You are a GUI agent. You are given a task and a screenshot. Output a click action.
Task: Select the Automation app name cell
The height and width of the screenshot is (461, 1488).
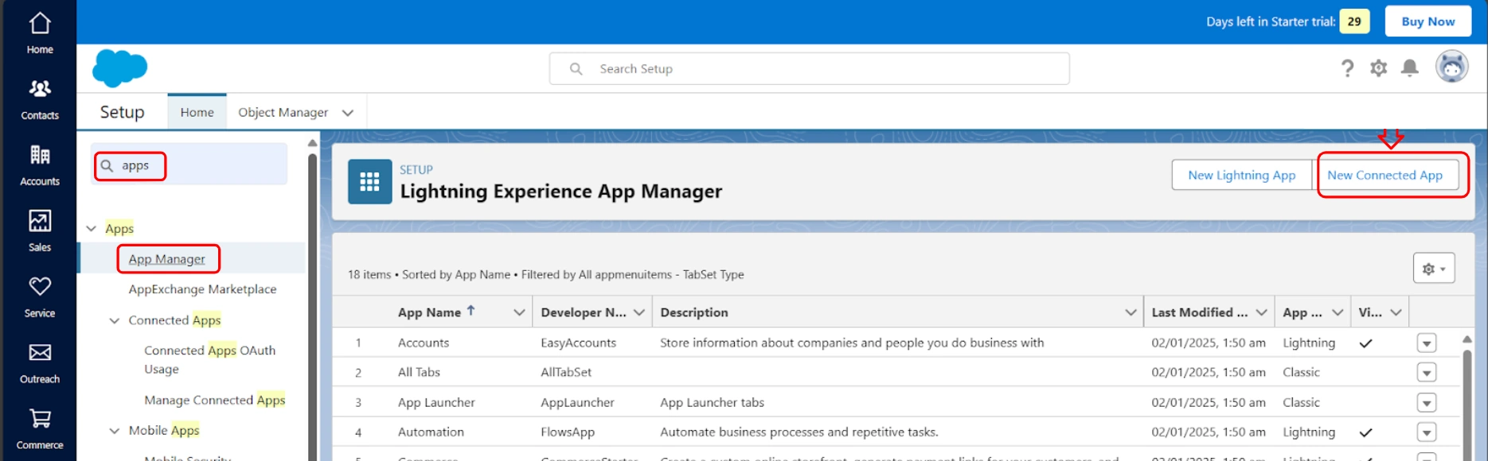click(431, 432)
